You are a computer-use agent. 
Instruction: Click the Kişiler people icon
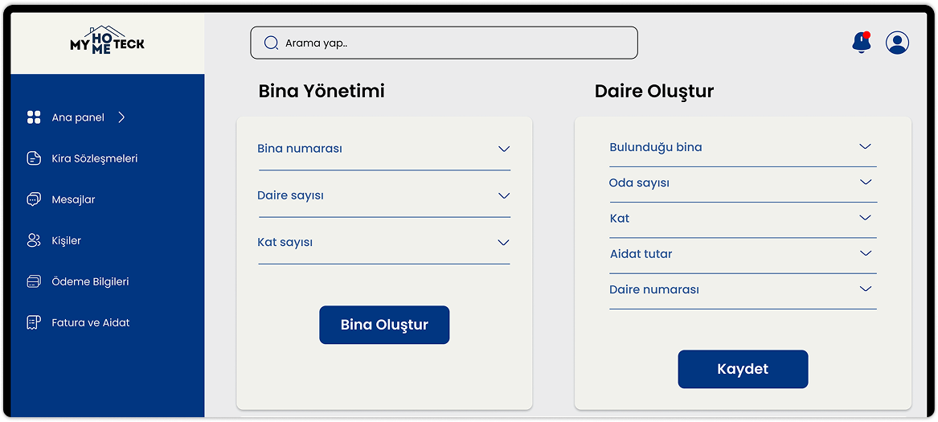(x=34, y=240)
